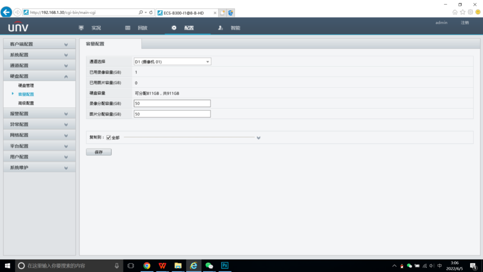Uncheck the 全部 copy-to checkbox
This screenshot has height=272, width=483.
(x=109, y=138)
